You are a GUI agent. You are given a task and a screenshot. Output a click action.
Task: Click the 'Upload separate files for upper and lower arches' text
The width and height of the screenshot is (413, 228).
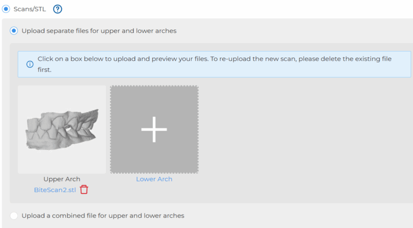pyautogui.click(x=99, y=31)
